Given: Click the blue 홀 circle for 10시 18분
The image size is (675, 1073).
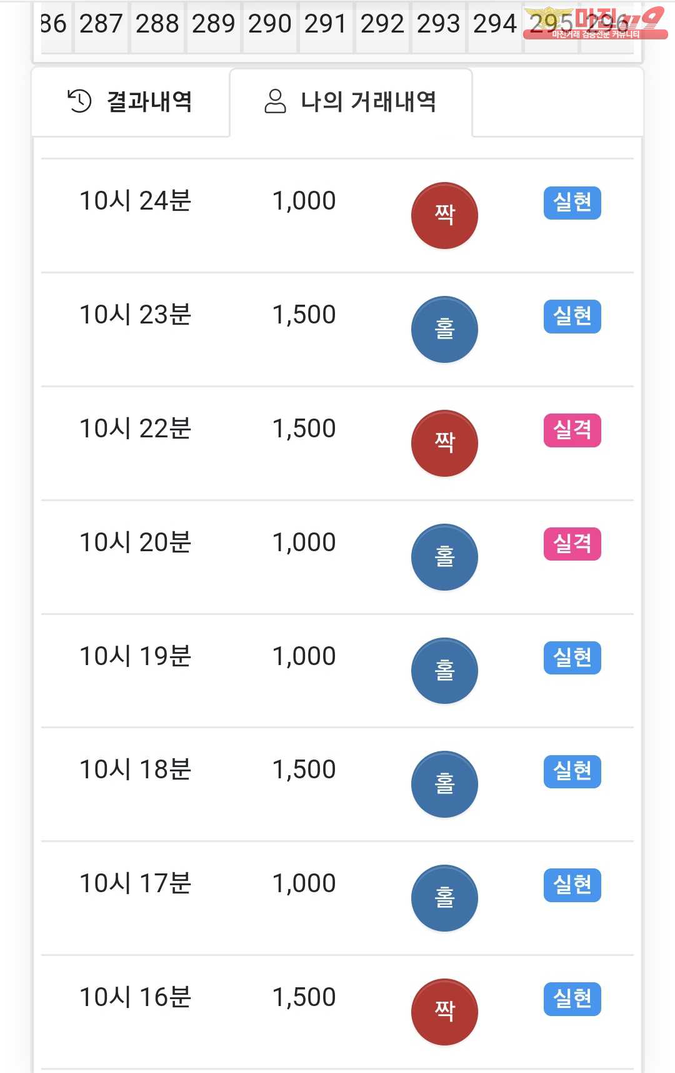Looking at the screenshot, I should coord(444,785).
